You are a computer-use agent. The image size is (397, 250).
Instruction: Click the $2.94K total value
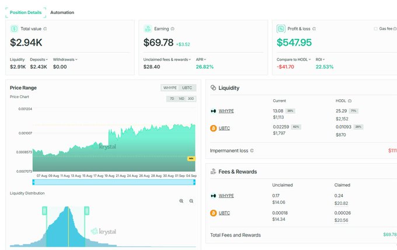pos(26,42)
